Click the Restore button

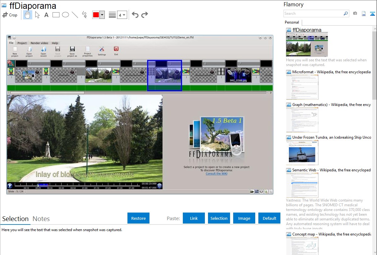(138, 218)
